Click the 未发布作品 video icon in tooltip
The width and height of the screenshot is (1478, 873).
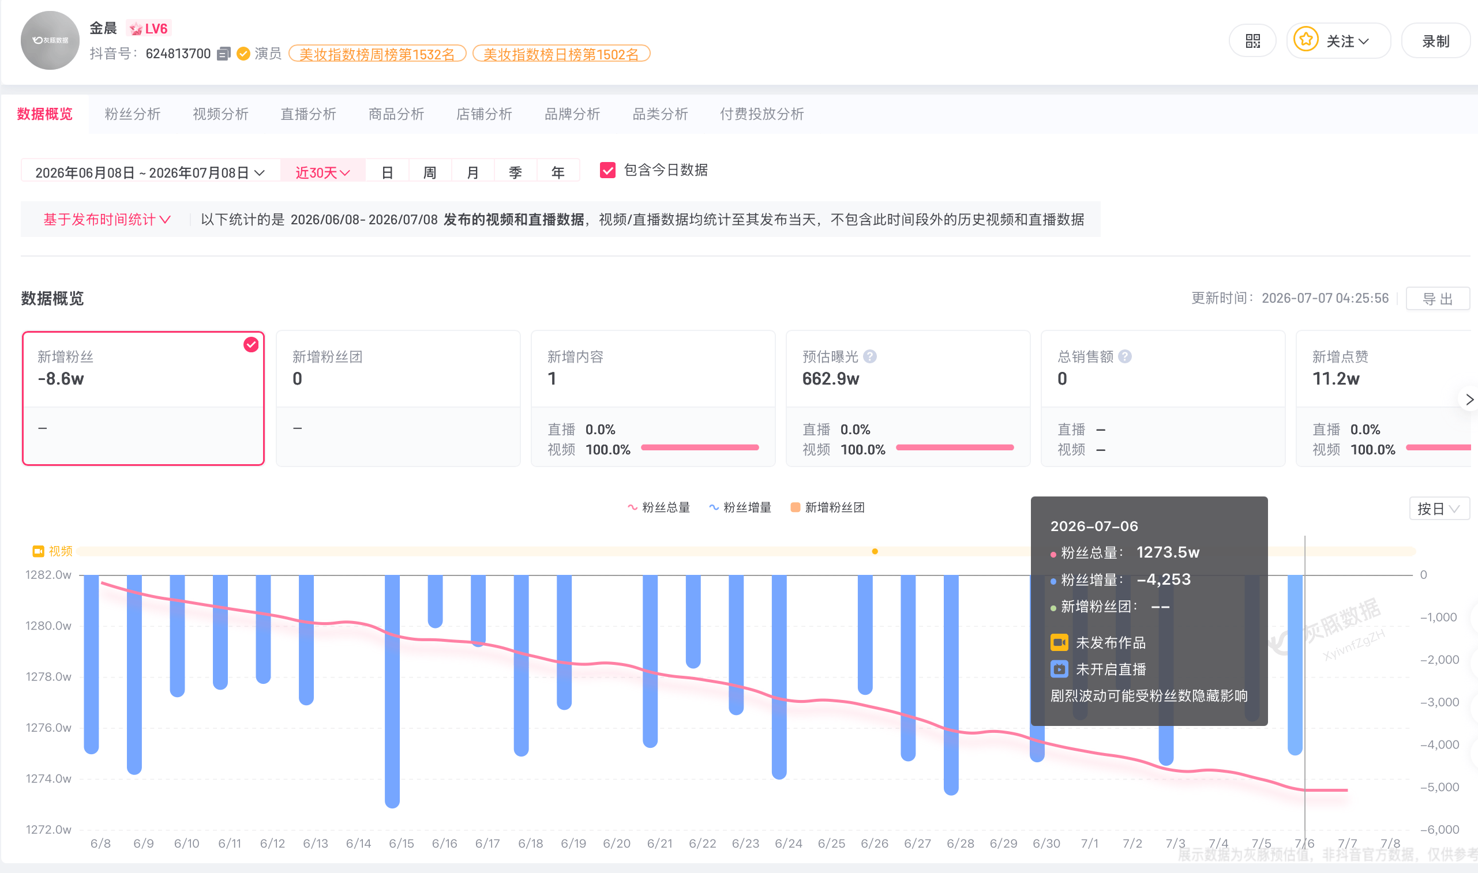click(1059, 642)
